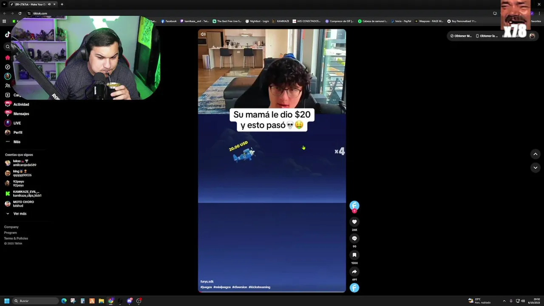
Task: Open the tab search dropdown arrow
Action: (4, 4)
